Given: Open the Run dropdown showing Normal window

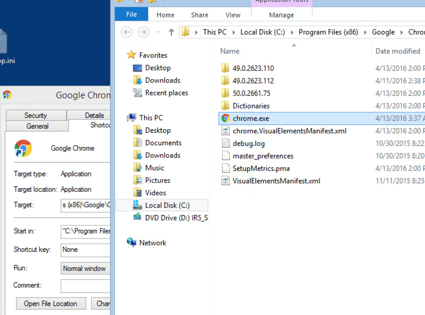Looking at the screenshot, I should (85, 268).
